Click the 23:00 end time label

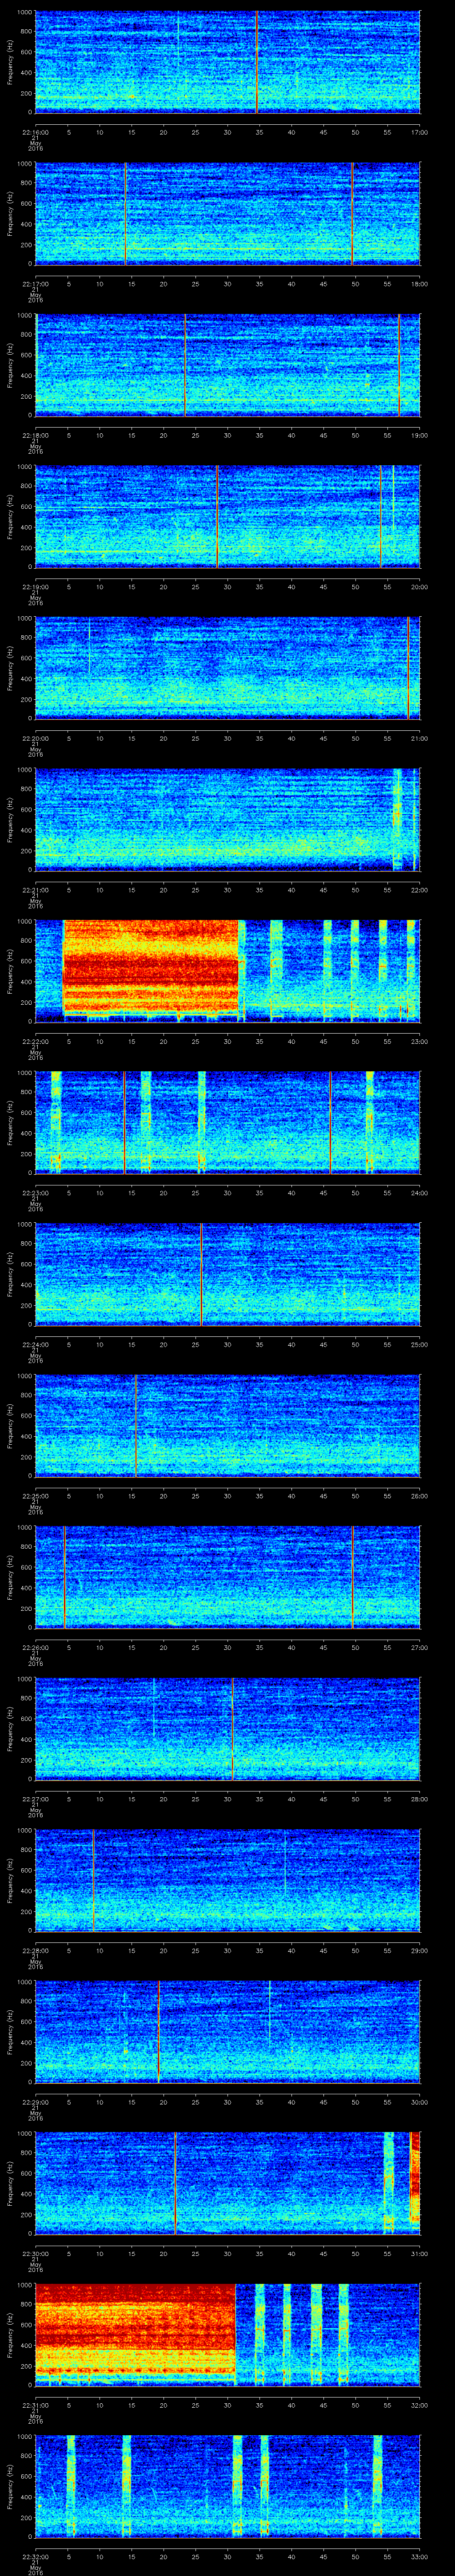tap(419, 1041)
